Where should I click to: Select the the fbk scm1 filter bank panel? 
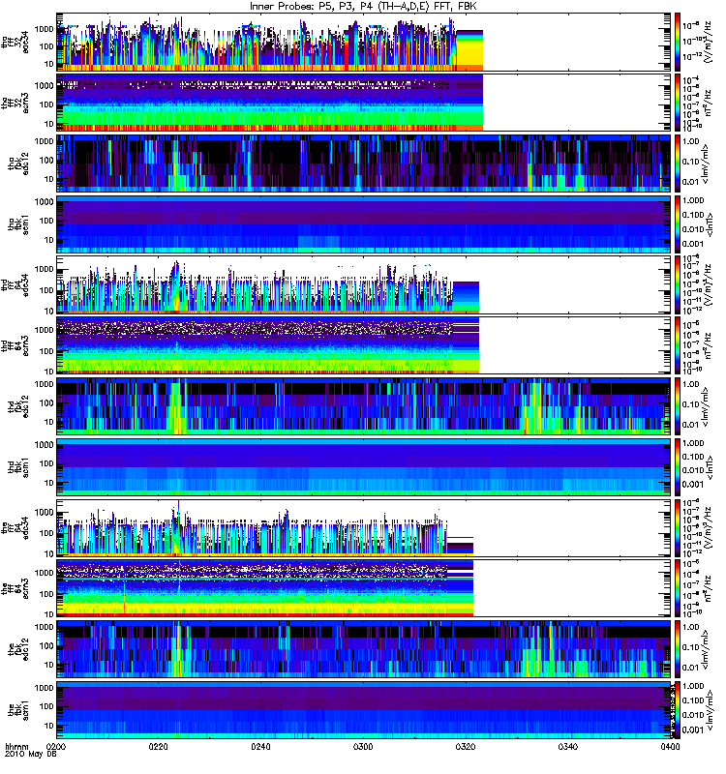pyautogui.click(x=364, y=710)
